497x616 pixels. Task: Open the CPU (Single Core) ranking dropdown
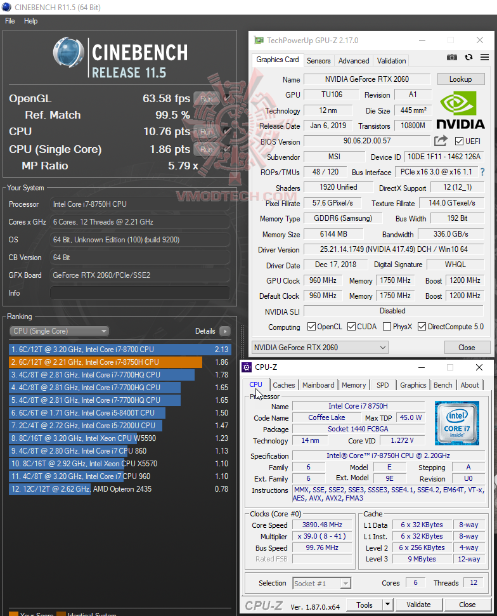click(x=59, y=331)
